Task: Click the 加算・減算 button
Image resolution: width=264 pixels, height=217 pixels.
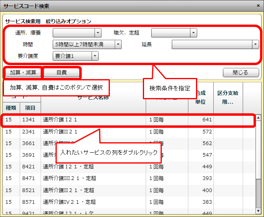Action: (x=23, y=73)
